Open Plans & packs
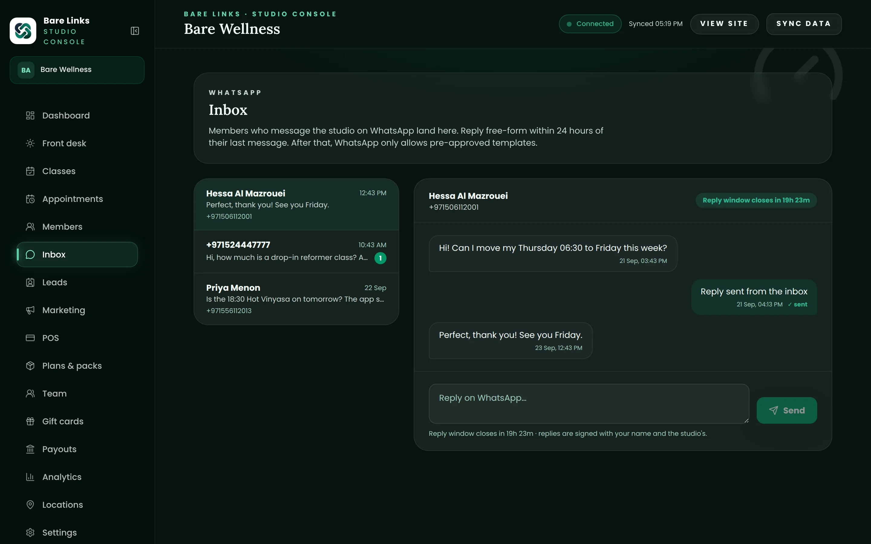This screenshot has height=544, width=871. (77, 366)
